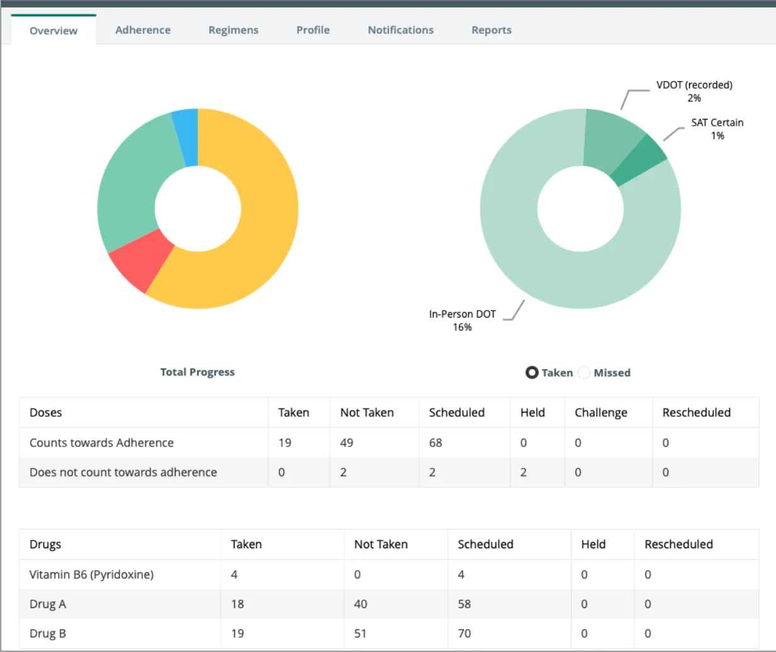Switch to the Overview tab

pos(53,30)
